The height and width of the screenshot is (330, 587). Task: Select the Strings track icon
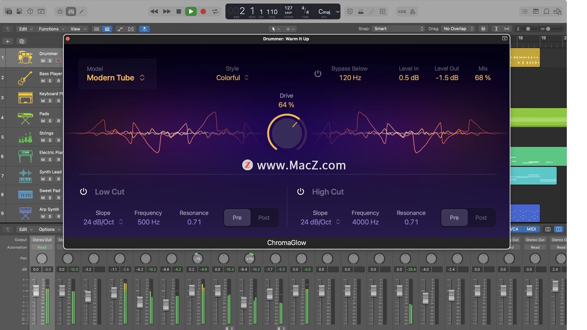click(25, 137)
